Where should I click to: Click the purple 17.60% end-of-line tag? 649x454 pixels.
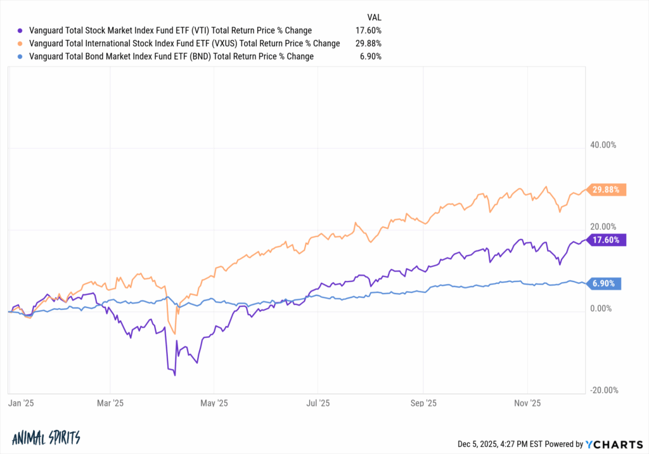click(608, 240)
